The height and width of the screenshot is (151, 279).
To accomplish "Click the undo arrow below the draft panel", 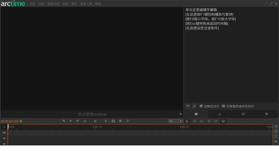I will tap(188, 106).
